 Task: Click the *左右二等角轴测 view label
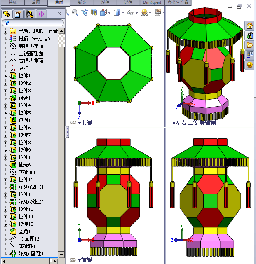194,123
